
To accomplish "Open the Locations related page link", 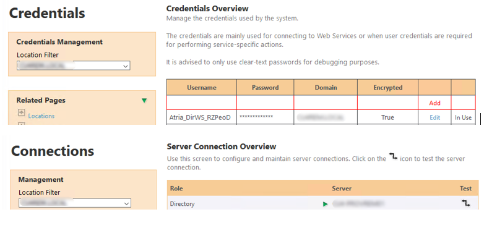I will (41, 116).
